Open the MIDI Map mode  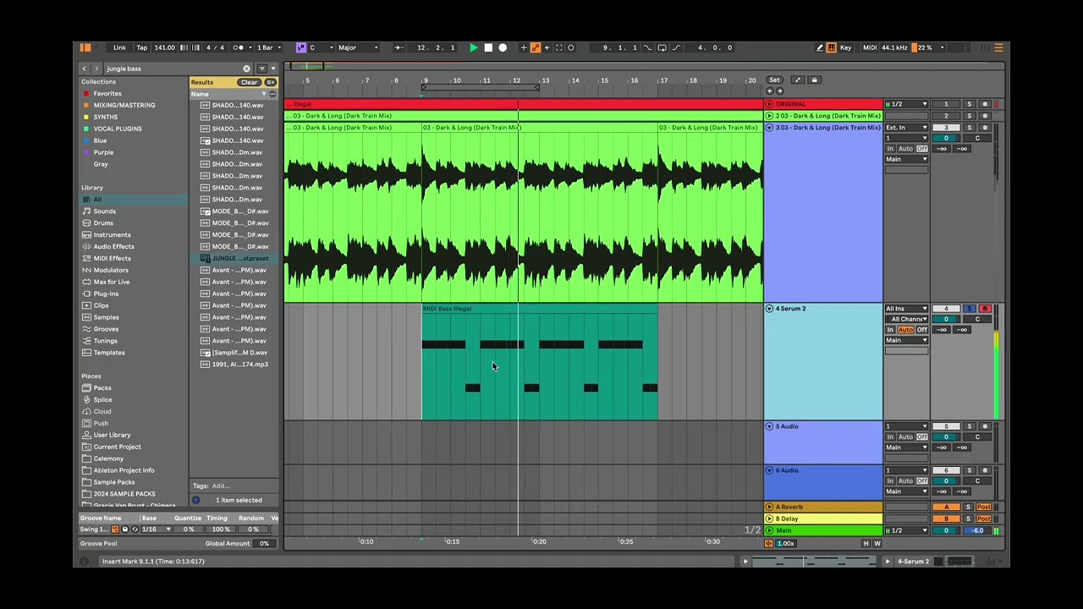click(870, 47)
